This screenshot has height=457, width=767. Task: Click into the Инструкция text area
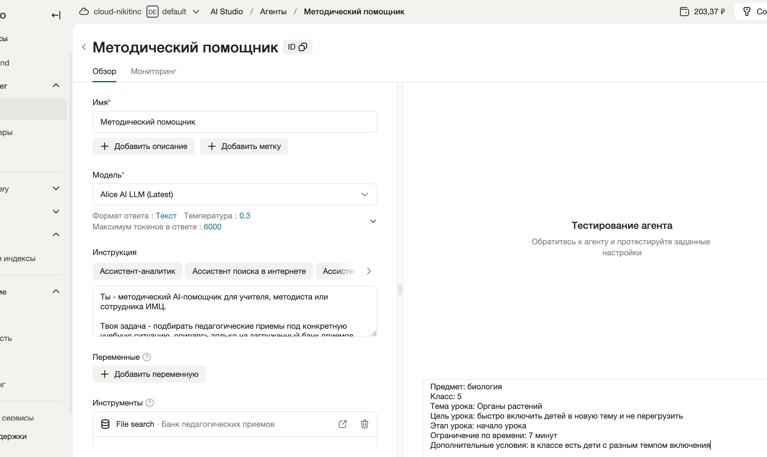point(235,311)
